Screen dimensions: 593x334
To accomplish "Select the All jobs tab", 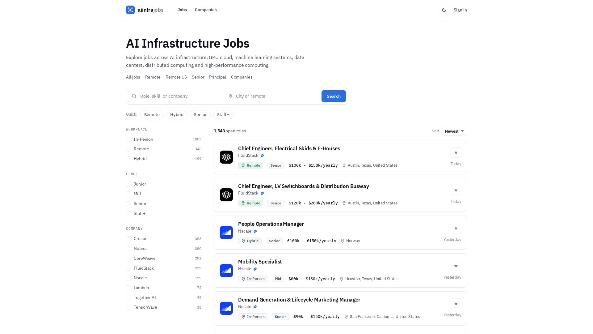I will [133, 77].
